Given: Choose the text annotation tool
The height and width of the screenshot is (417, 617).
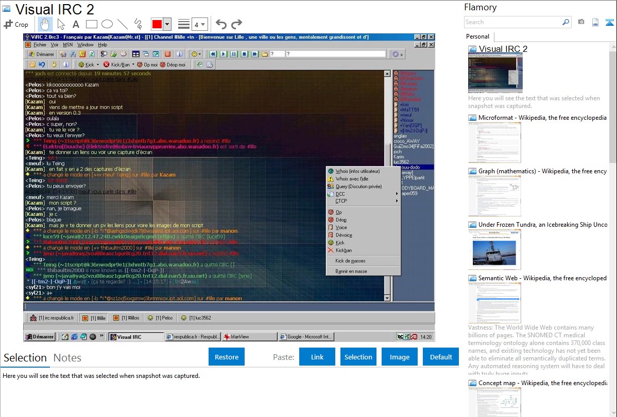Looking at the screenshot, I should (76, 24).
